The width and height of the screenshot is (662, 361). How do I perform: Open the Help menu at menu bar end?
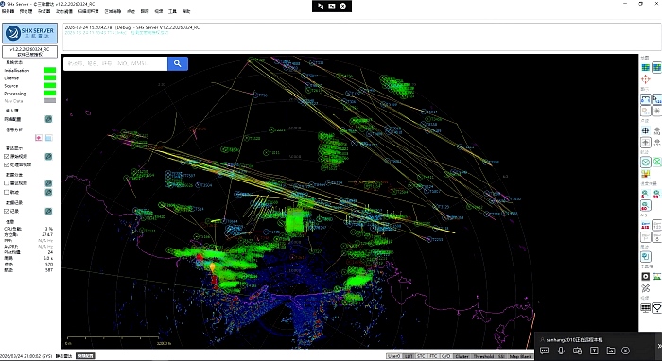click(185, 11)
